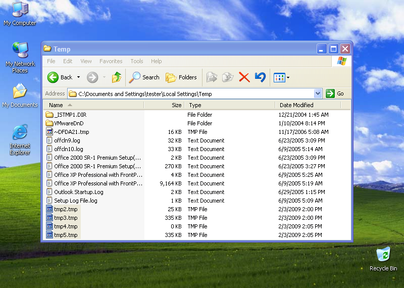Click the Forward arrow button
The width and height of the screenshot is (404, 288).
click(x=92, y=77)
